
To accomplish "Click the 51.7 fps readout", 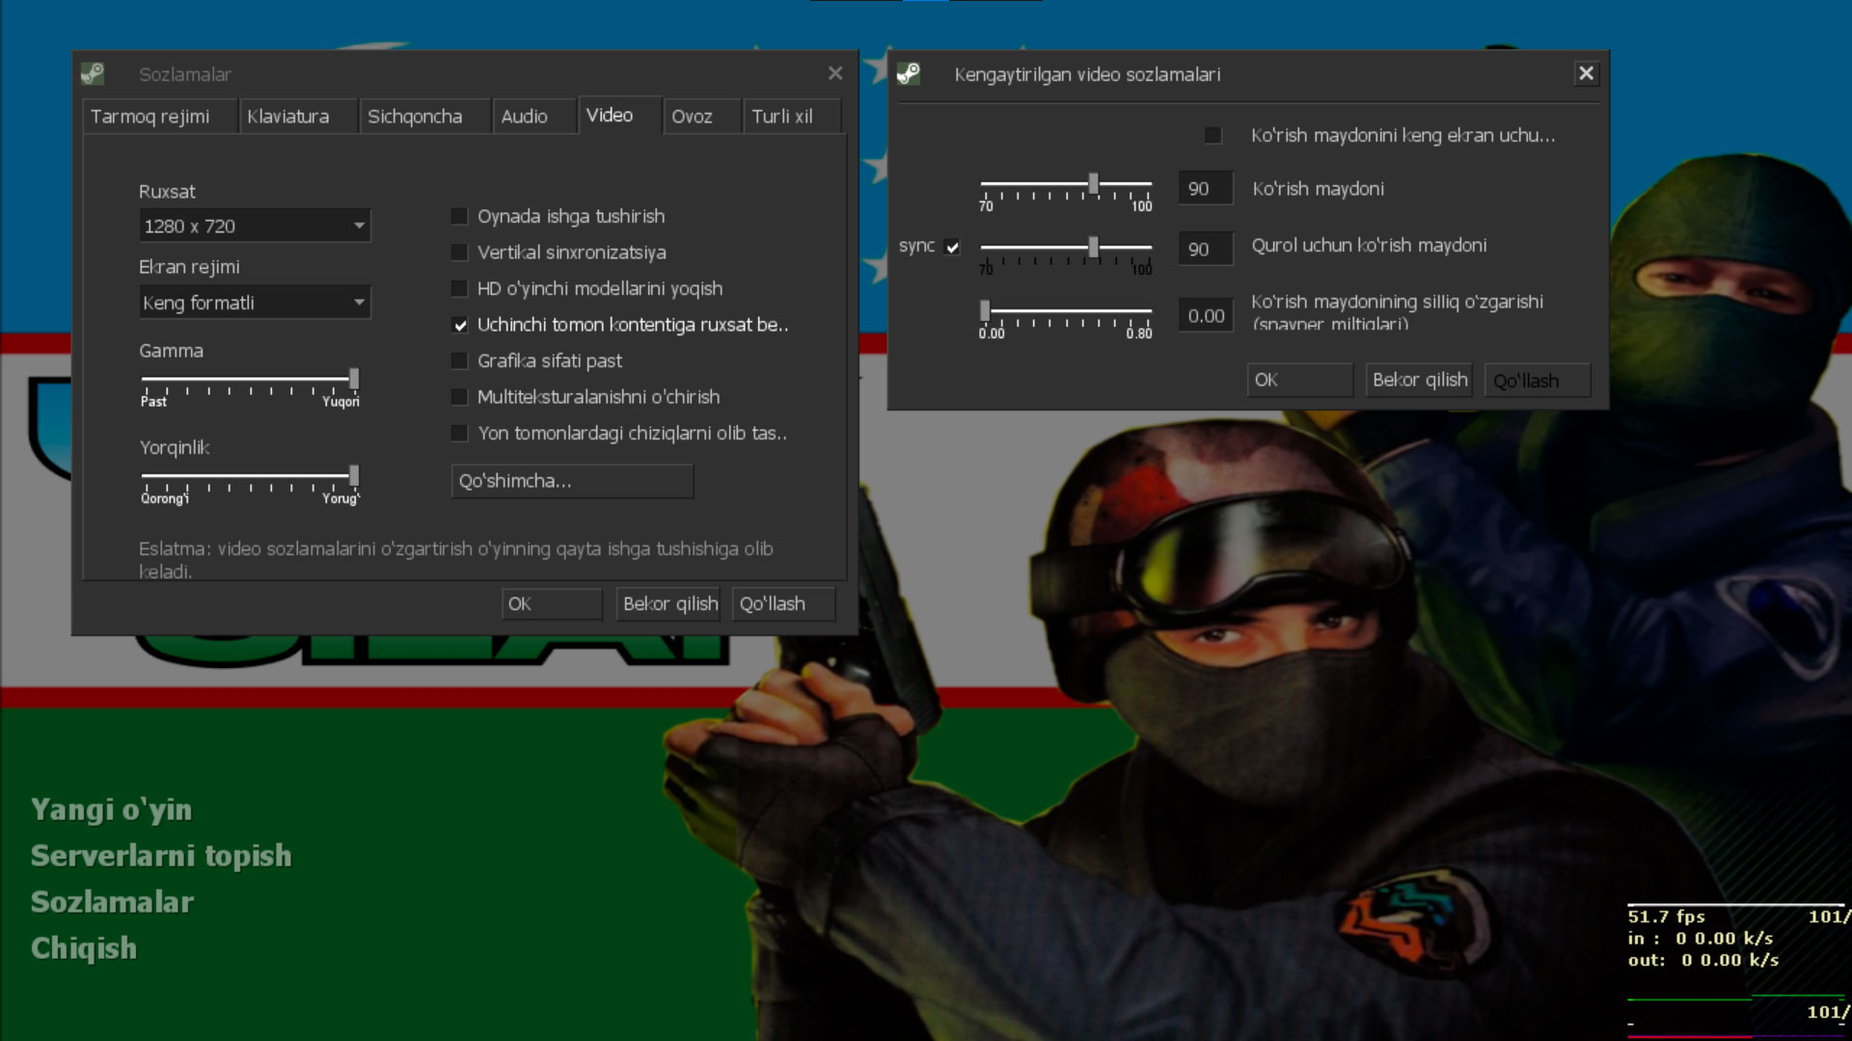I will click(1666, 917).
